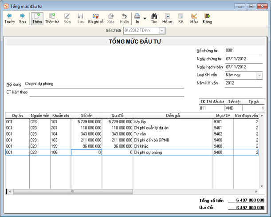The image size is (271, 217).
Task: Click the Tìm binoculars search icon
Action: coord(154,19)
